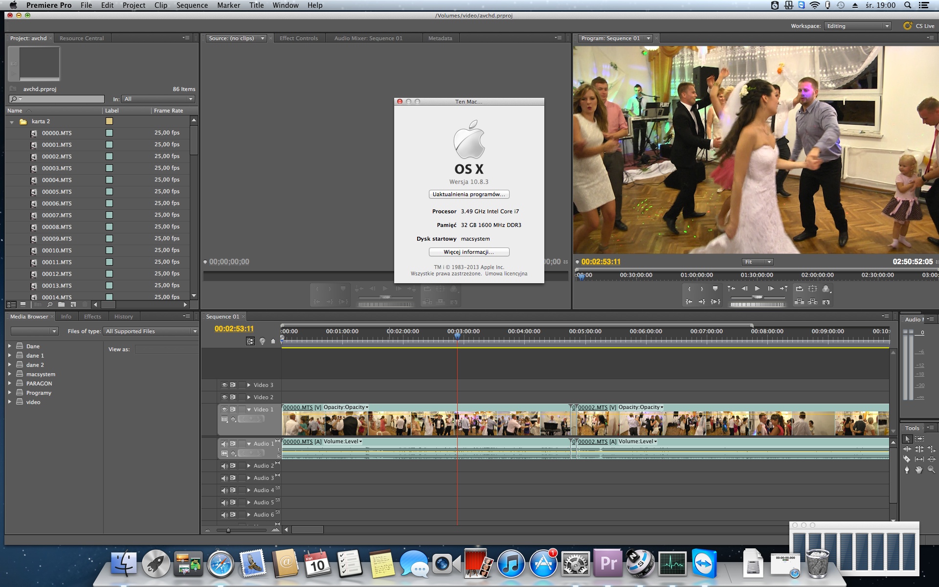939x587 pixels.
Task: Hide the Video 2 track output
Action: coord(224,397)
